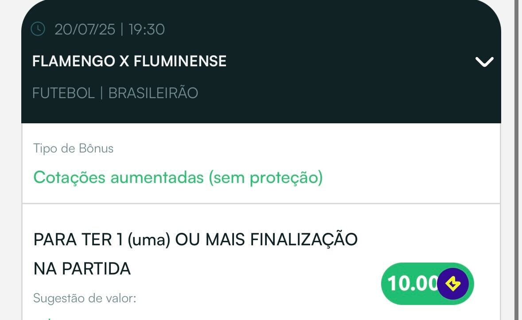Viewport: 522px width, 320px height.
Task: Click the (uma) text in the bet description
Action: (149, 240)
